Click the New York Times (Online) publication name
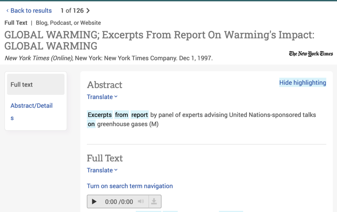Image resolution: width=337 pixels, height=212 pixels. [39, 59]
